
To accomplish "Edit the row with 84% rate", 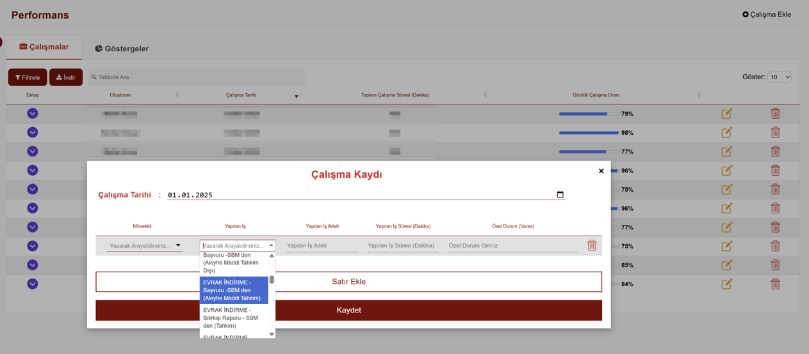I will [x=727, y=284].
